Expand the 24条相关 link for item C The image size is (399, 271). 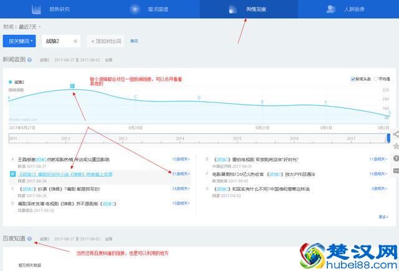(181, 188)
